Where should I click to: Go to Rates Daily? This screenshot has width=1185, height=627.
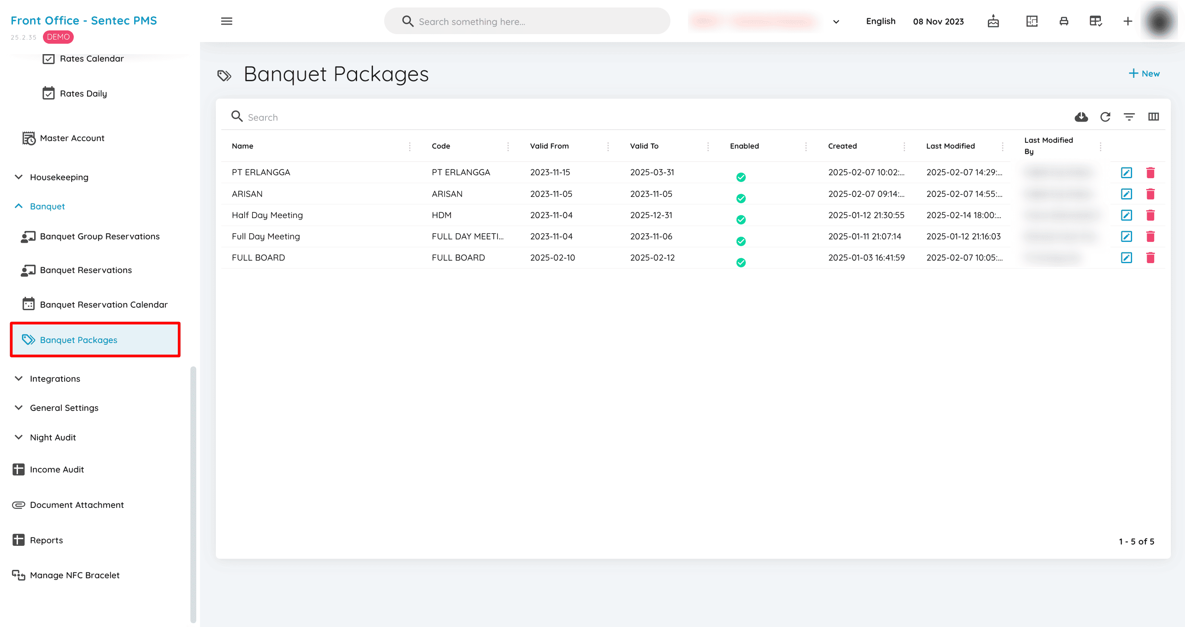[75, 93]
